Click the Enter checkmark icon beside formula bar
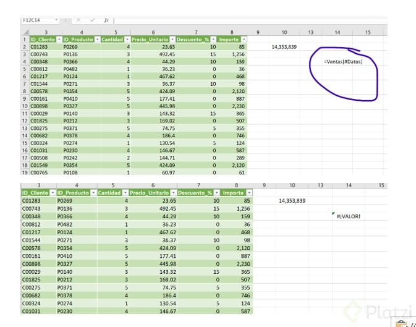The height and width of the screenshot is (327, 416). (92, 20)
